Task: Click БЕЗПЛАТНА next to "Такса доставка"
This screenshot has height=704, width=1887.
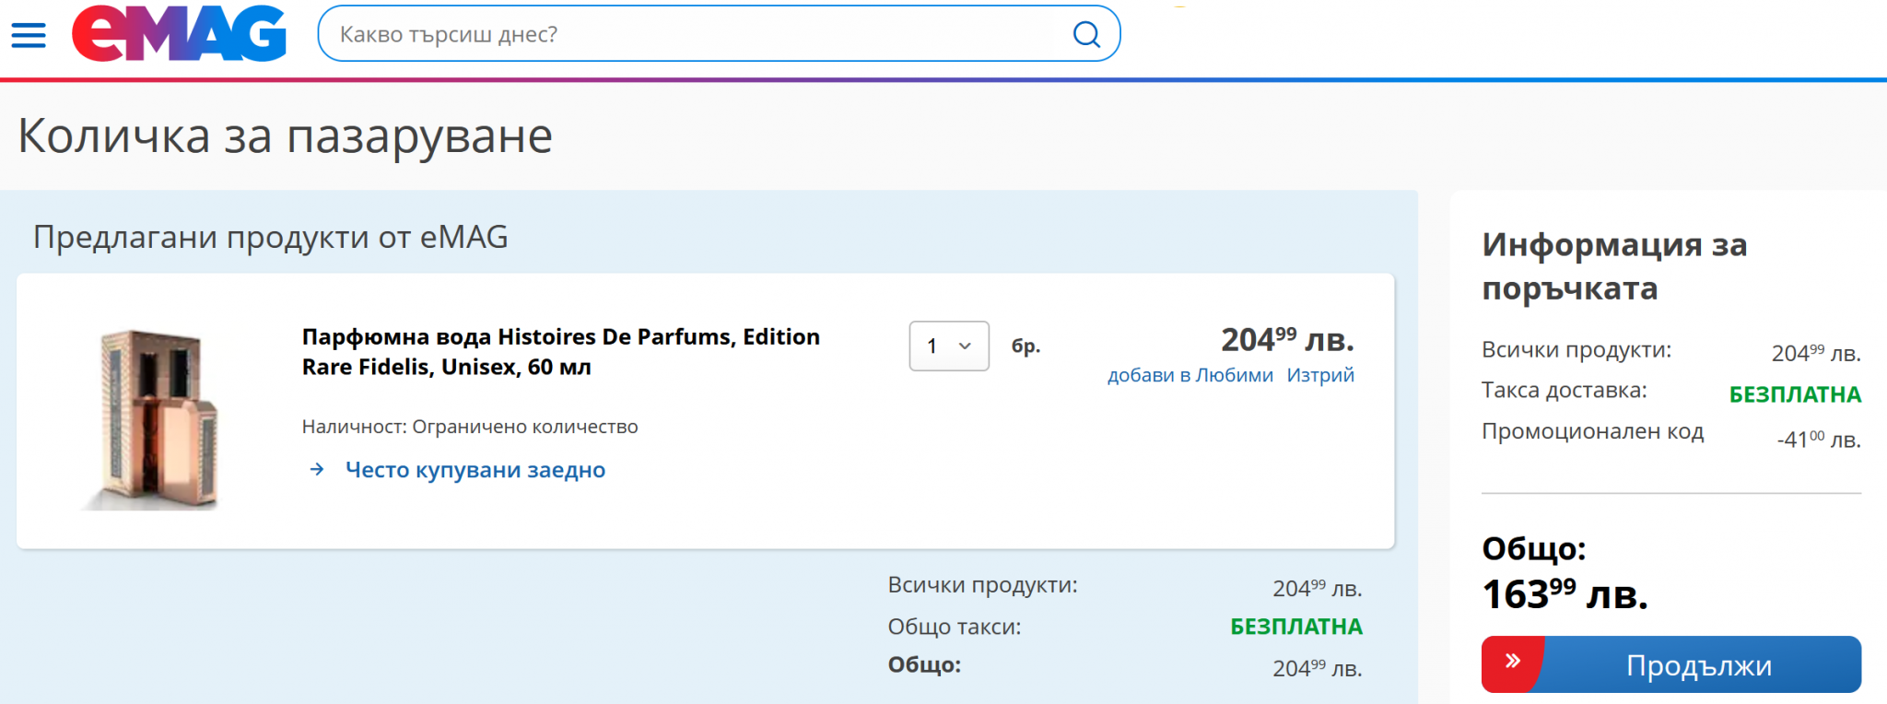Action: click(1794, 394)
